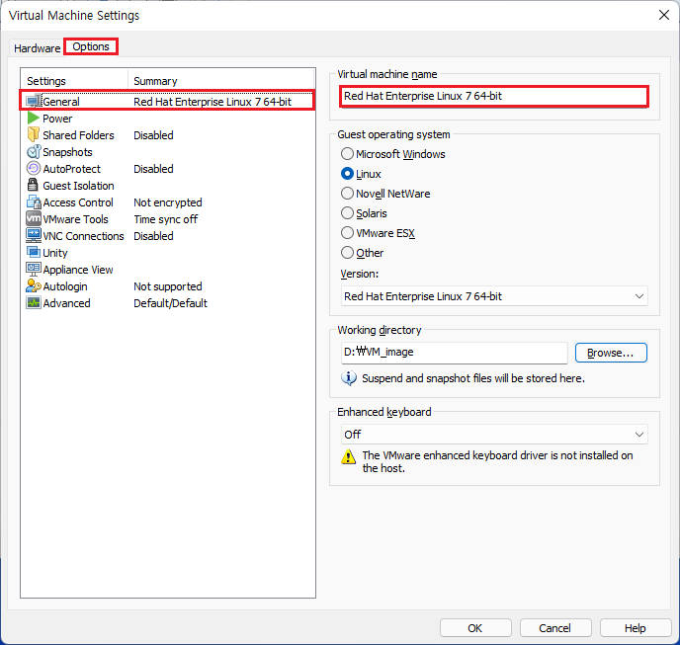Click the 'Not encrypted' summary text
The image size is (680, 645).
[168, 202]
